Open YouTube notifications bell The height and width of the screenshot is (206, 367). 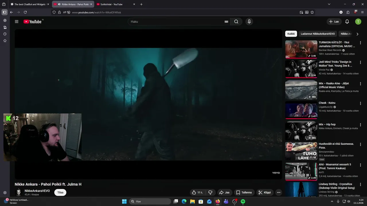point(347,21)
